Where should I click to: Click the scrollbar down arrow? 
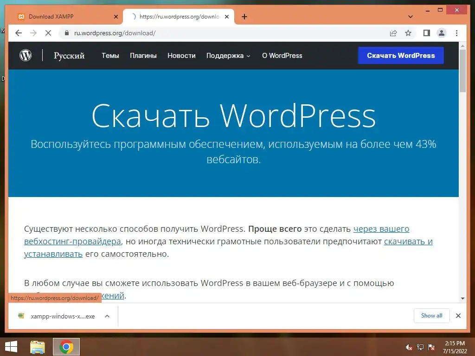coord(462,298)
